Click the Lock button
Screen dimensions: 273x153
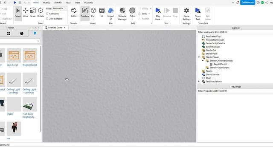(x=143, y=14)
